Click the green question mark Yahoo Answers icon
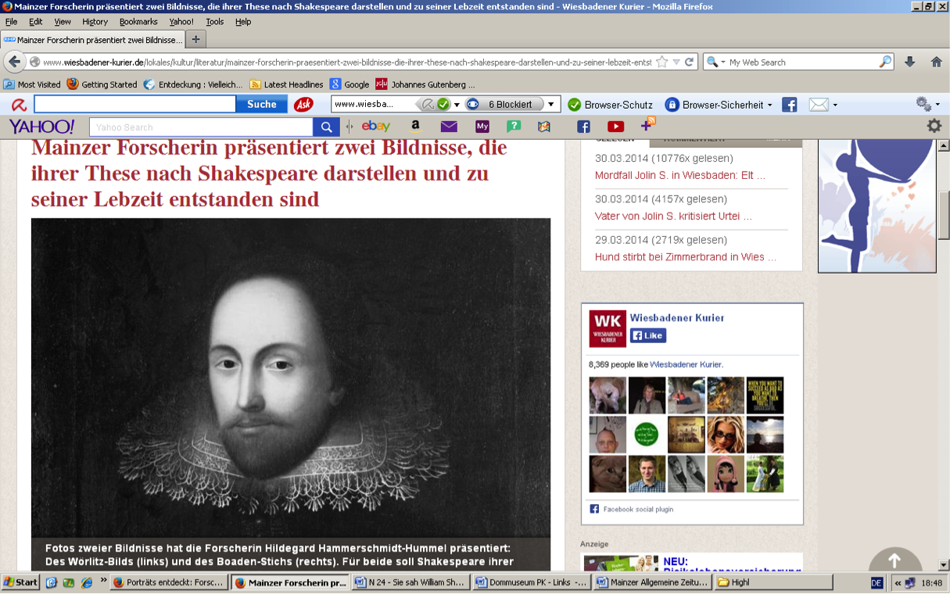Viewport: 950px width, 594px height. [514, 126]
